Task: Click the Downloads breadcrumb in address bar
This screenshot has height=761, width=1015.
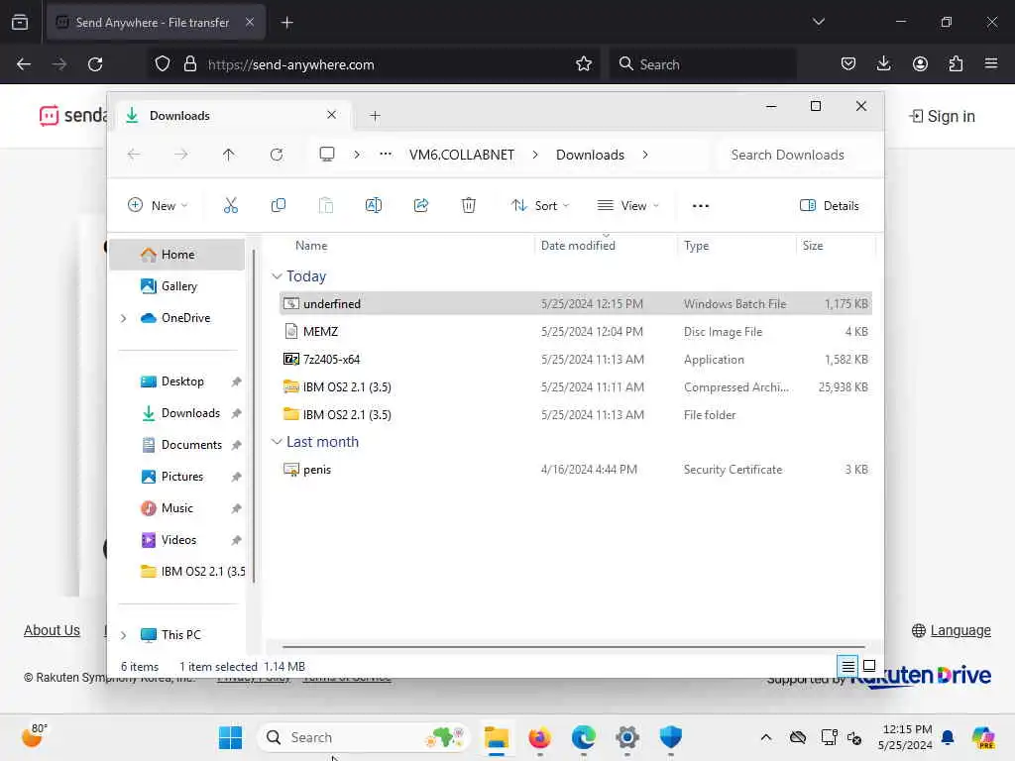Action: tap(590, 155)
